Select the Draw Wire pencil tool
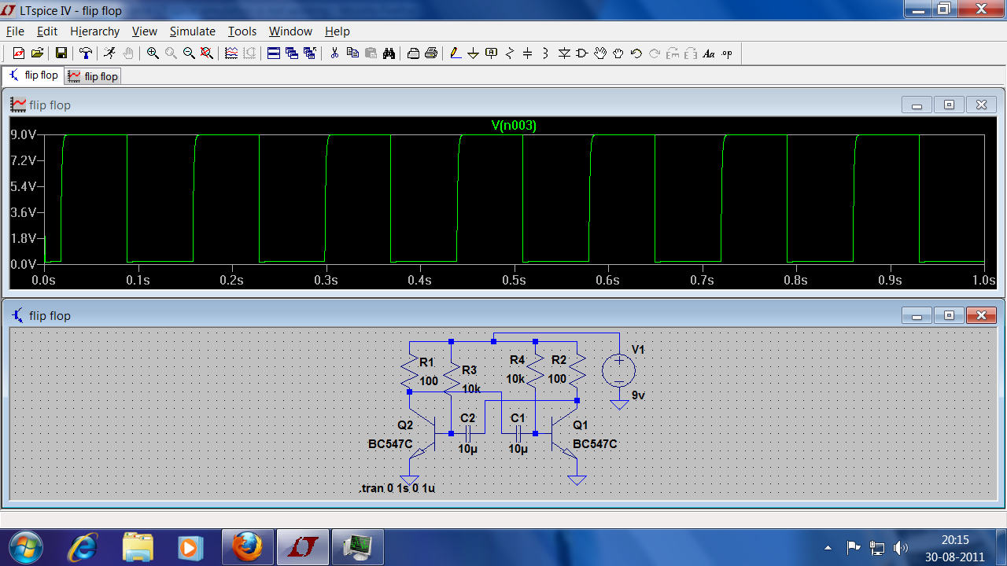Screen dimensions: 1007x566 pos(455,53)
